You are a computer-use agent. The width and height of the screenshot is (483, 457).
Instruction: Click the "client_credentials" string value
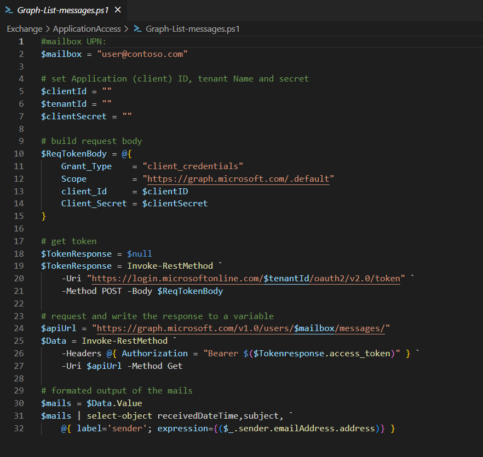(193, 166)
